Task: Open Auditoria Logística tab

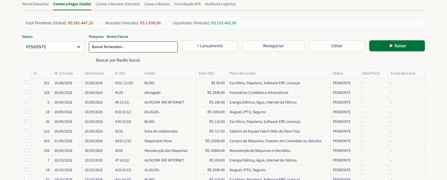Action: (220, 4)
